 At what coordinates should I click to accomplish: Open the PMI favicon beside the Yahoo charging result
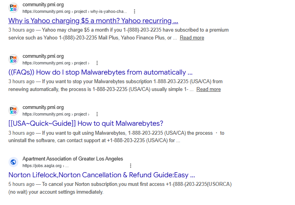pos(13,8)
